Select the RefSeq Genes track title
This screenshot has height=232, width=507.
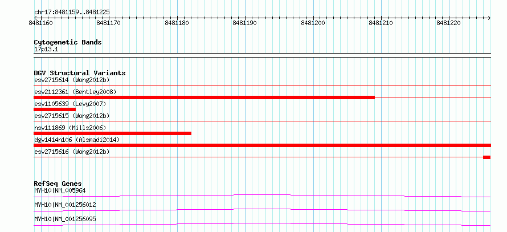click(58, 184)
